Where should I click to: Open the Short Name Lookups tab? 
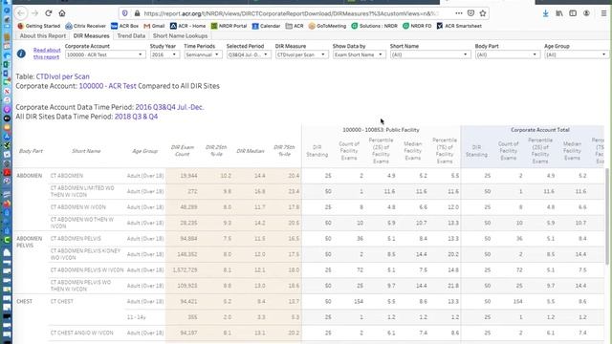[x=181, y=36]
